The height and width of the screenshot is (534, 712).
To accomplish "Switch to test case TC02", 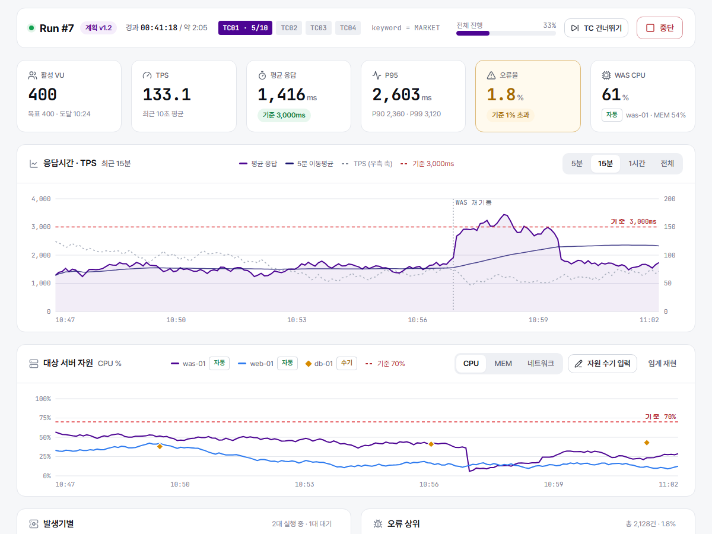I will 289,28.
